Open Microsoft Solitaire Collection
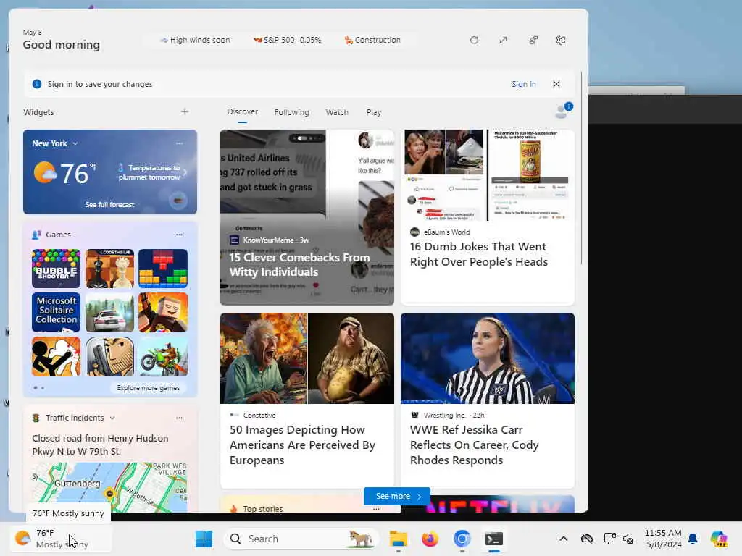The image size is (742, 556). click(x=56, y=312)
